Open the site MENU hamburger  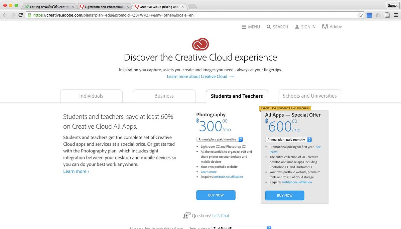pos(251,27)
